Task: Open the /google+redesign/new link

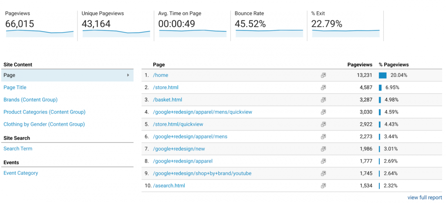Action: (179, 149)
